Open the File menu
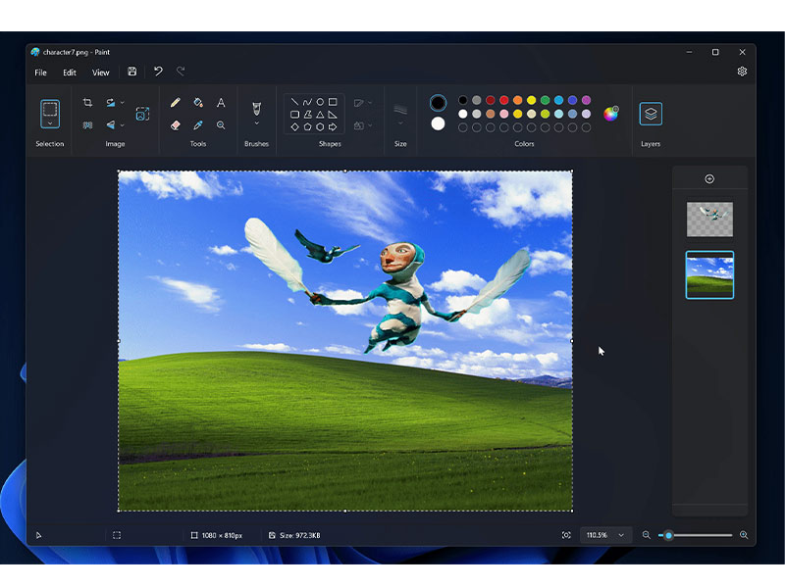 [x=40, y=73]
